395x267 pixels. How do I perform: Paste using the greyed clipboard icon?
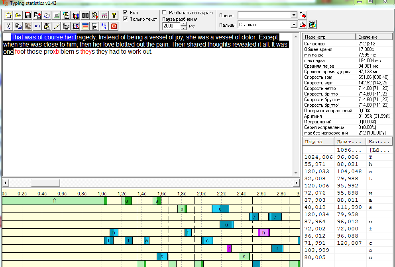(x=28, y=26)
